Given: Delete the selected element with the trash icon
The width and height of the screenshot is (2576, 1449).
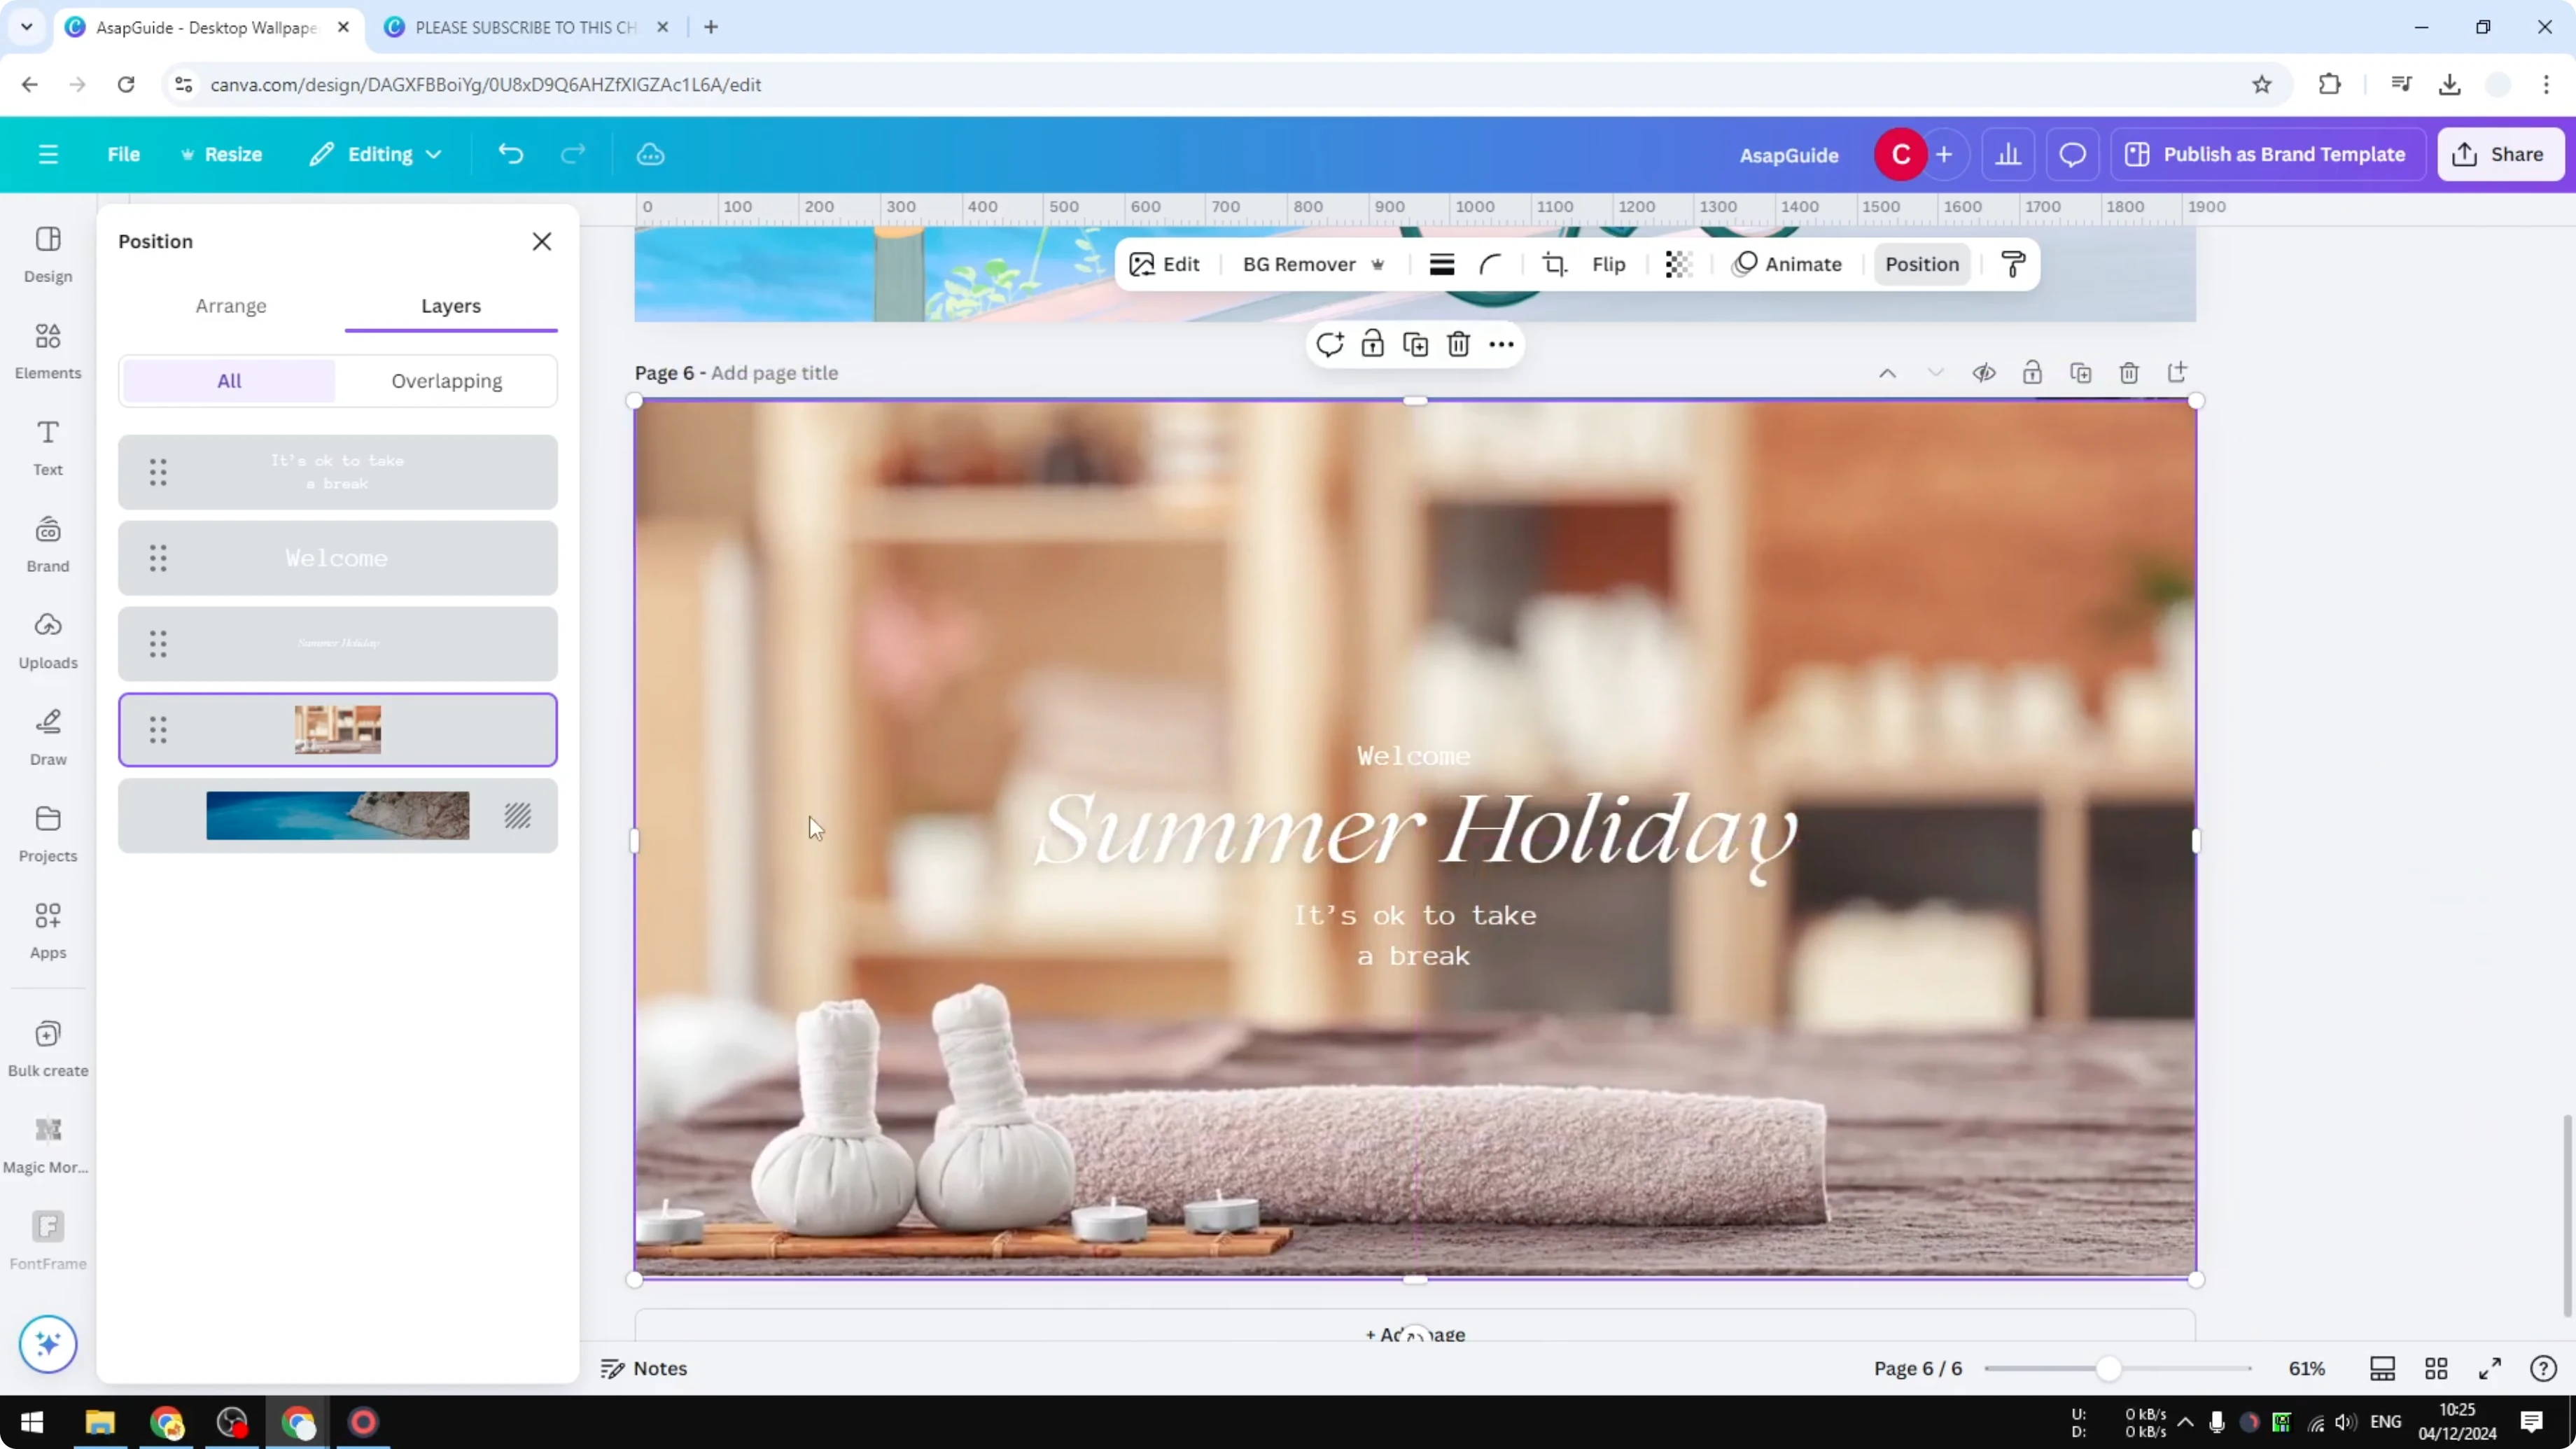Looking at the screenshot, I should coord(1458,343).
